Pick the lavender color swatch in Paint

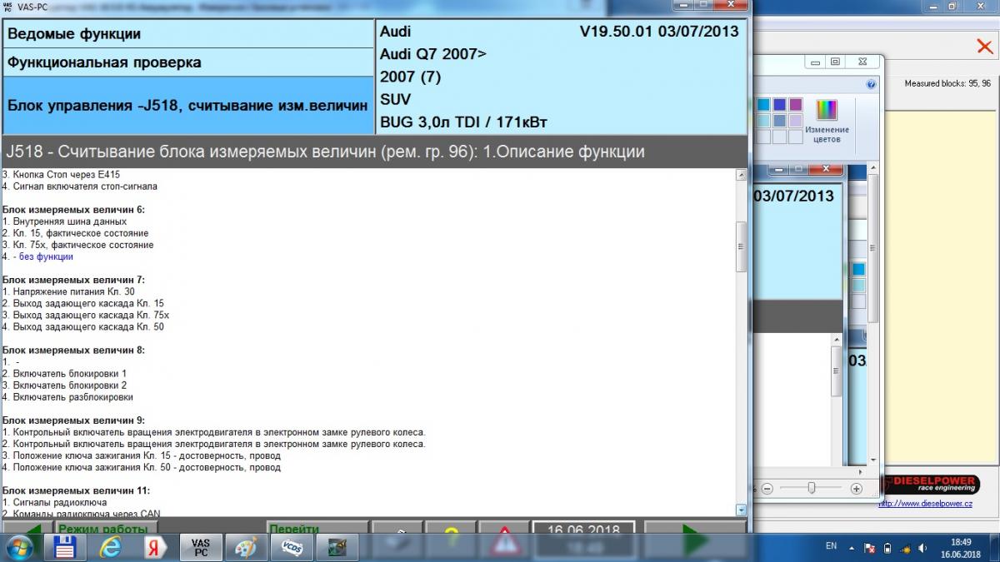point(795,121)
